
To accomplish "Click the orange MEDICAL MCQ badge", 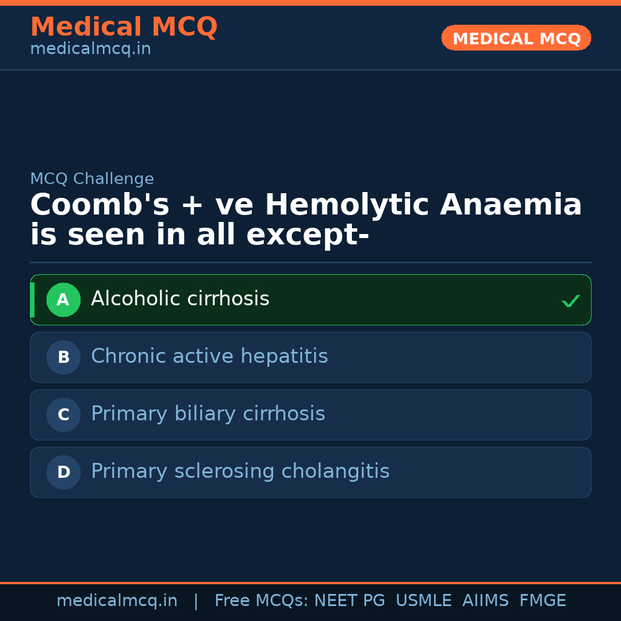I will coord(516,38).
